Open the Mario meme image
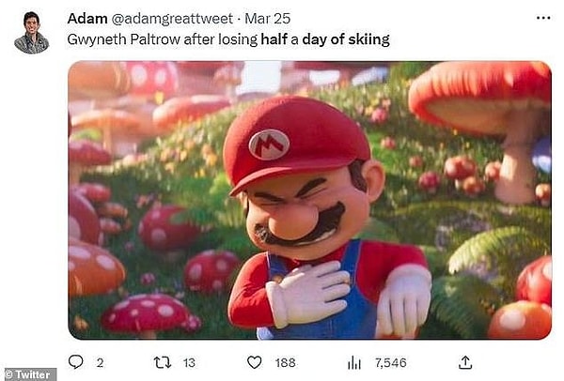This screenshot has width=564, height=381. click(309, 199)
